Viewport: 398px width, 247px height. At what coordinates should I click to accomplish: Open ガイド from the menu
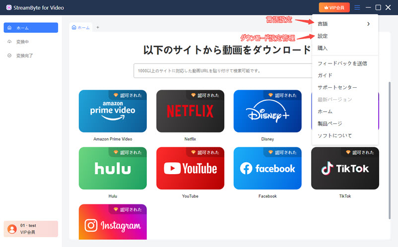tap(345, 75)
